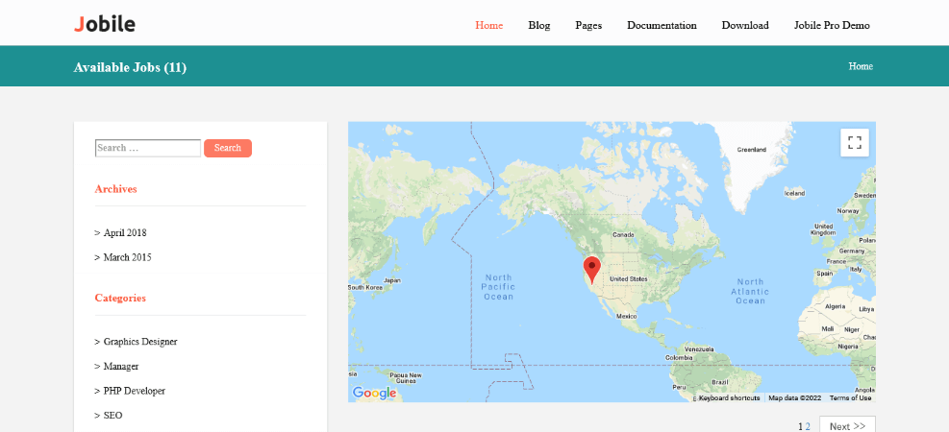Click the Japan label on the map
The width and height of the screenshot is (949, 432).
pyautogui.click(x=393, y=280)
